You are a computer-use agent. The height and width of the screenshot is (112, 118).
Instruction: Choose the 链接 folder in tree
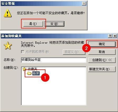[x=36, y=73]
